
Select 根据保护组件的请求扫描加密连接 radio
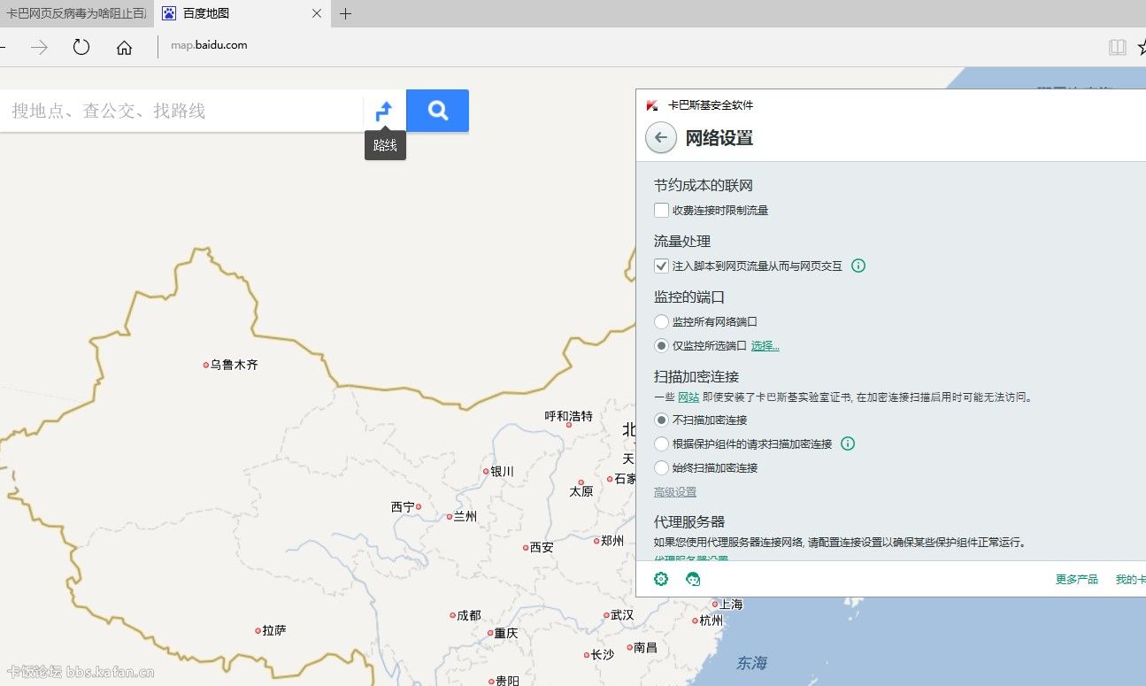pos(661,444)
